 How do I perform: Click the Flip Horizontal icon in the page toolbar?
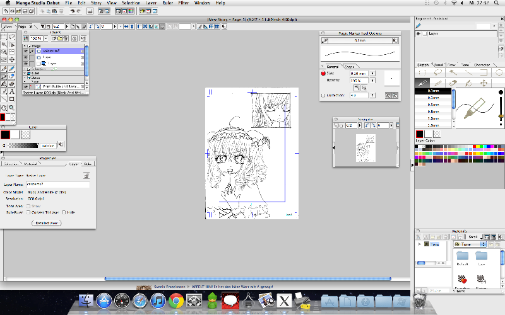[126, 26]
